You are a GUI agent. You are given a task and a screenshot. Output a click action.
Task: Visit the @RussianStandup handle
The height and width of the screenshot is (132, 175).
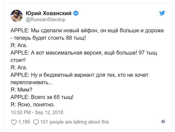[45, 20]
